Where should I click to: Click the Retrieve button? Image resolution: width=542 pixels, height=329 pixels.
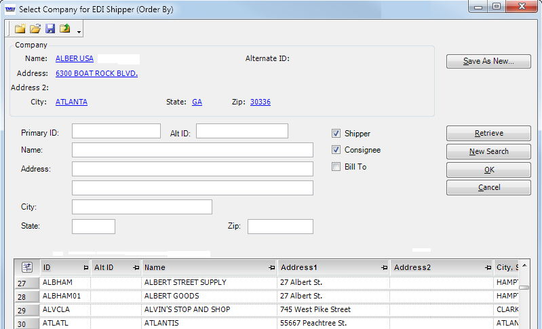click(x=488, y=134)
